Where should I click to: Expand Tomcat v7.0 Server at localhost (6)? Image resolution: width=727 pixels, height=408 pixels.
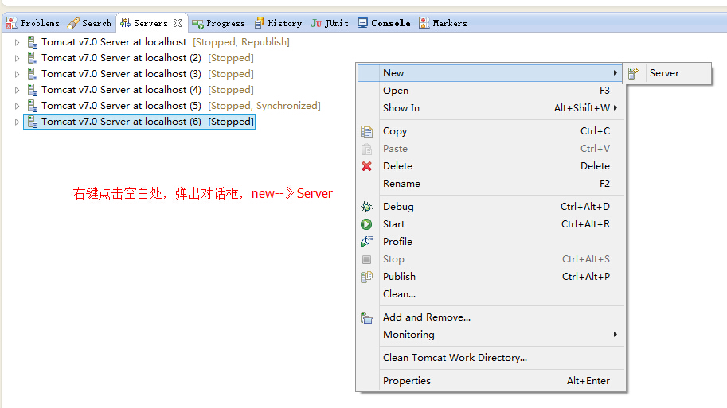18,122
